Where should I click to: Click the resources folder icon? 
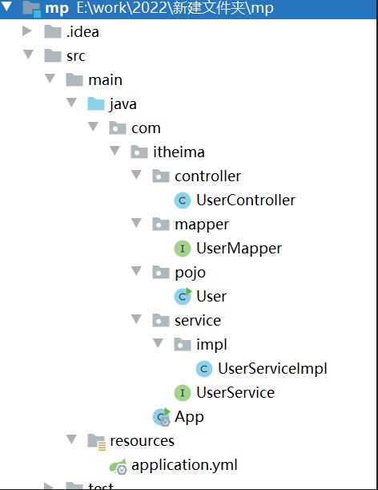tap(96, 442)
